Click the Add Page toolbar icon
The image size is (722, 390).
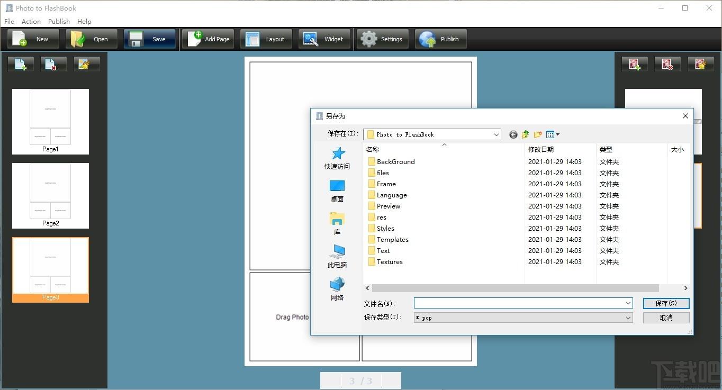click(195, 39)
